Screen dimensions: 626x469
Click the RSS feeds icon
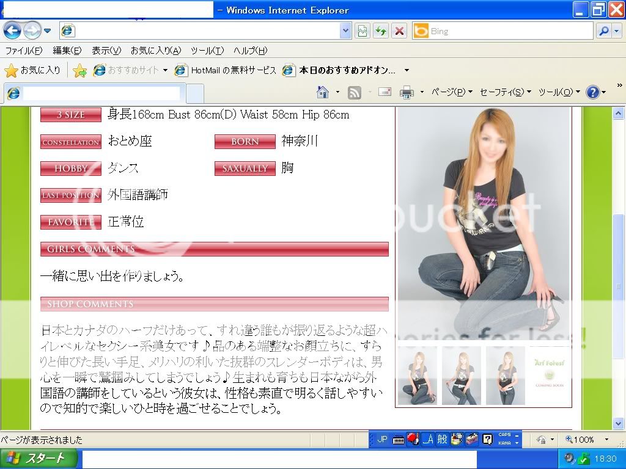[354, 92]
